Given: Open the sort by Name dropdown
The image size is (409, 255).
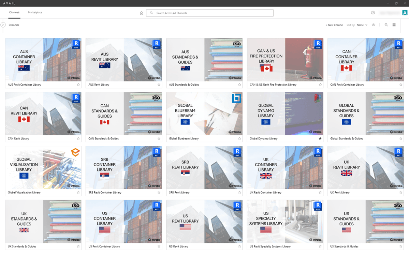Looking at the screenshot, I should pyautogui.click(x=362, y=25).
